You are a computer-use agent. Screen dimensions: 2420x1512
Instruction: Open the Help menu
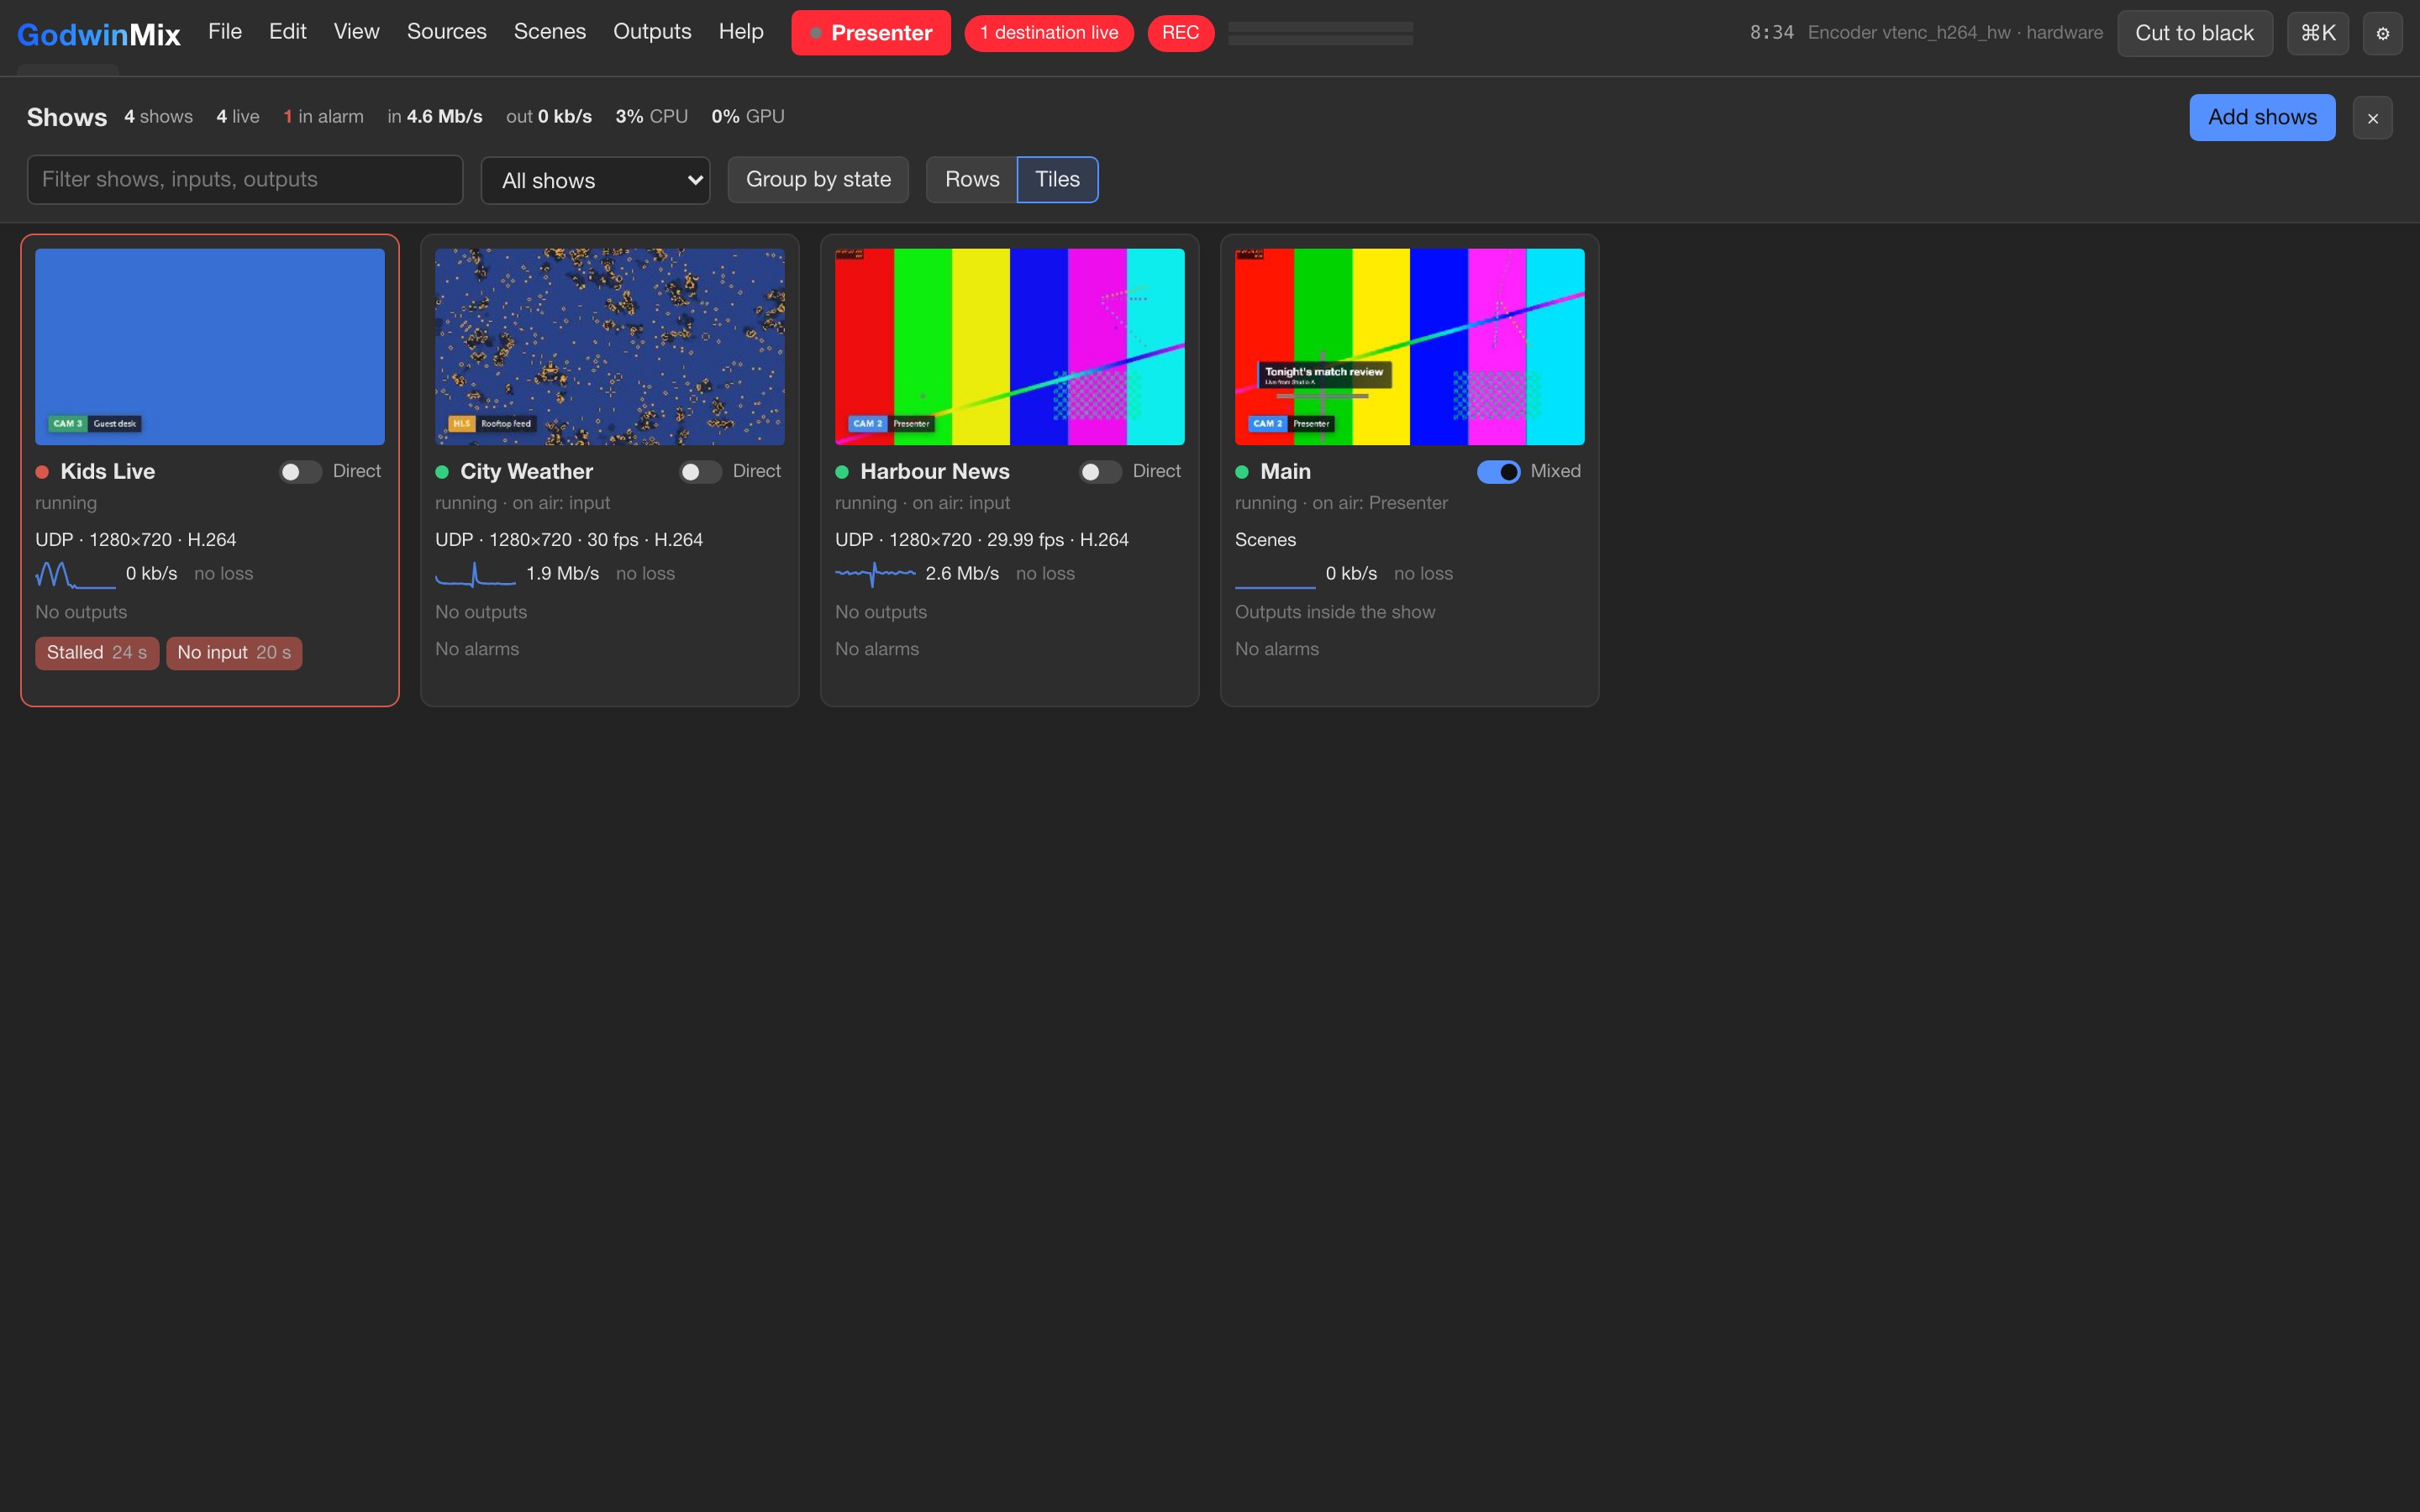coord(740,32)
